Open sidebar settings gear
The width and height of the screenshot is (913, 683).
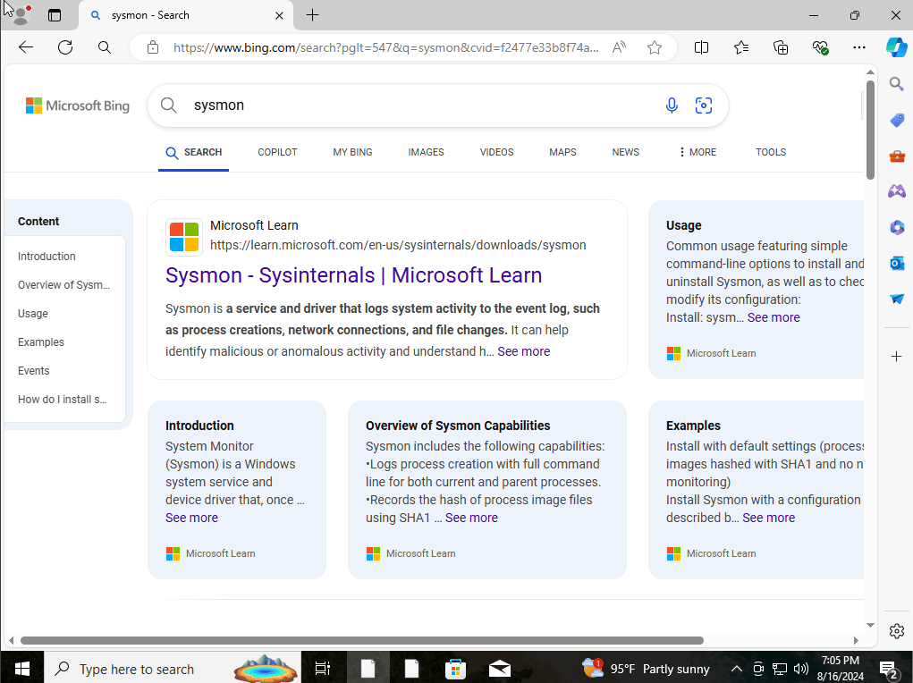pyautogui.click(x=897, y=630)
